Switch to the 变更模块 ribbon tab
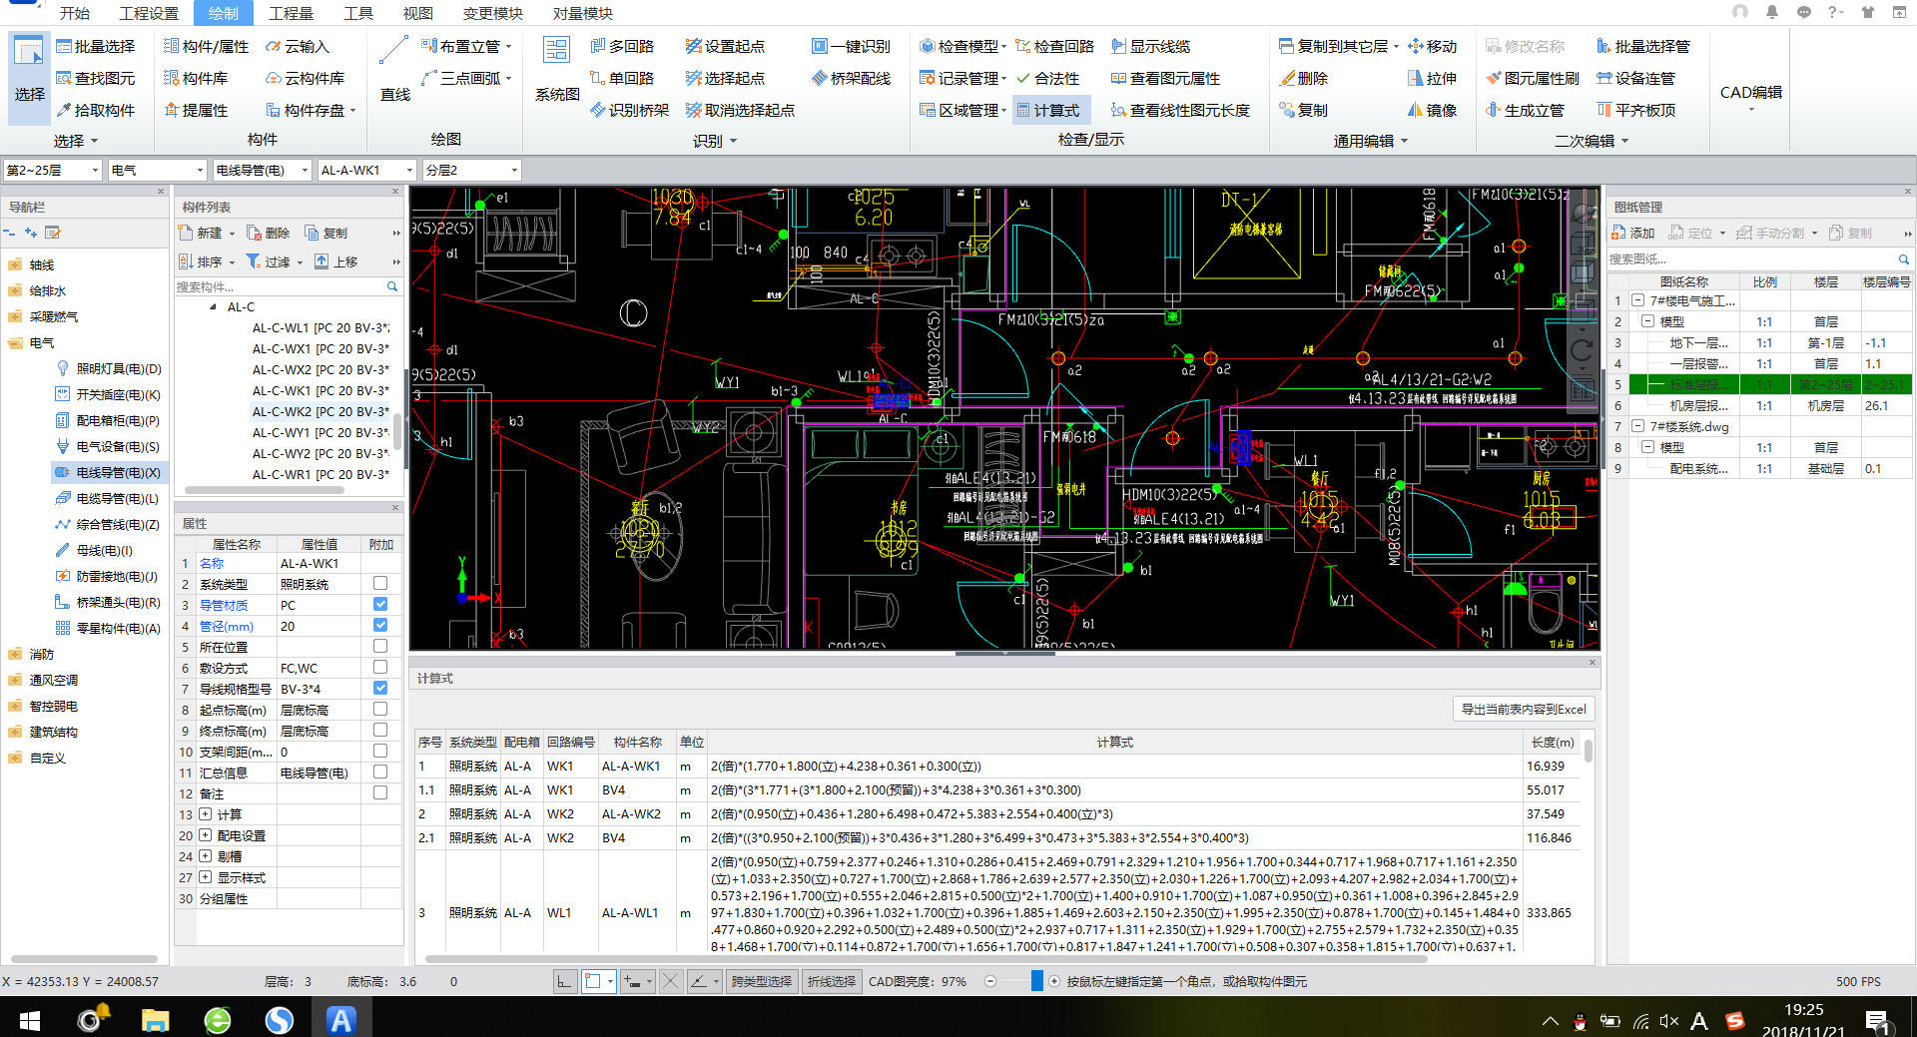The image size is (1917, 1037). click(493, 13)
